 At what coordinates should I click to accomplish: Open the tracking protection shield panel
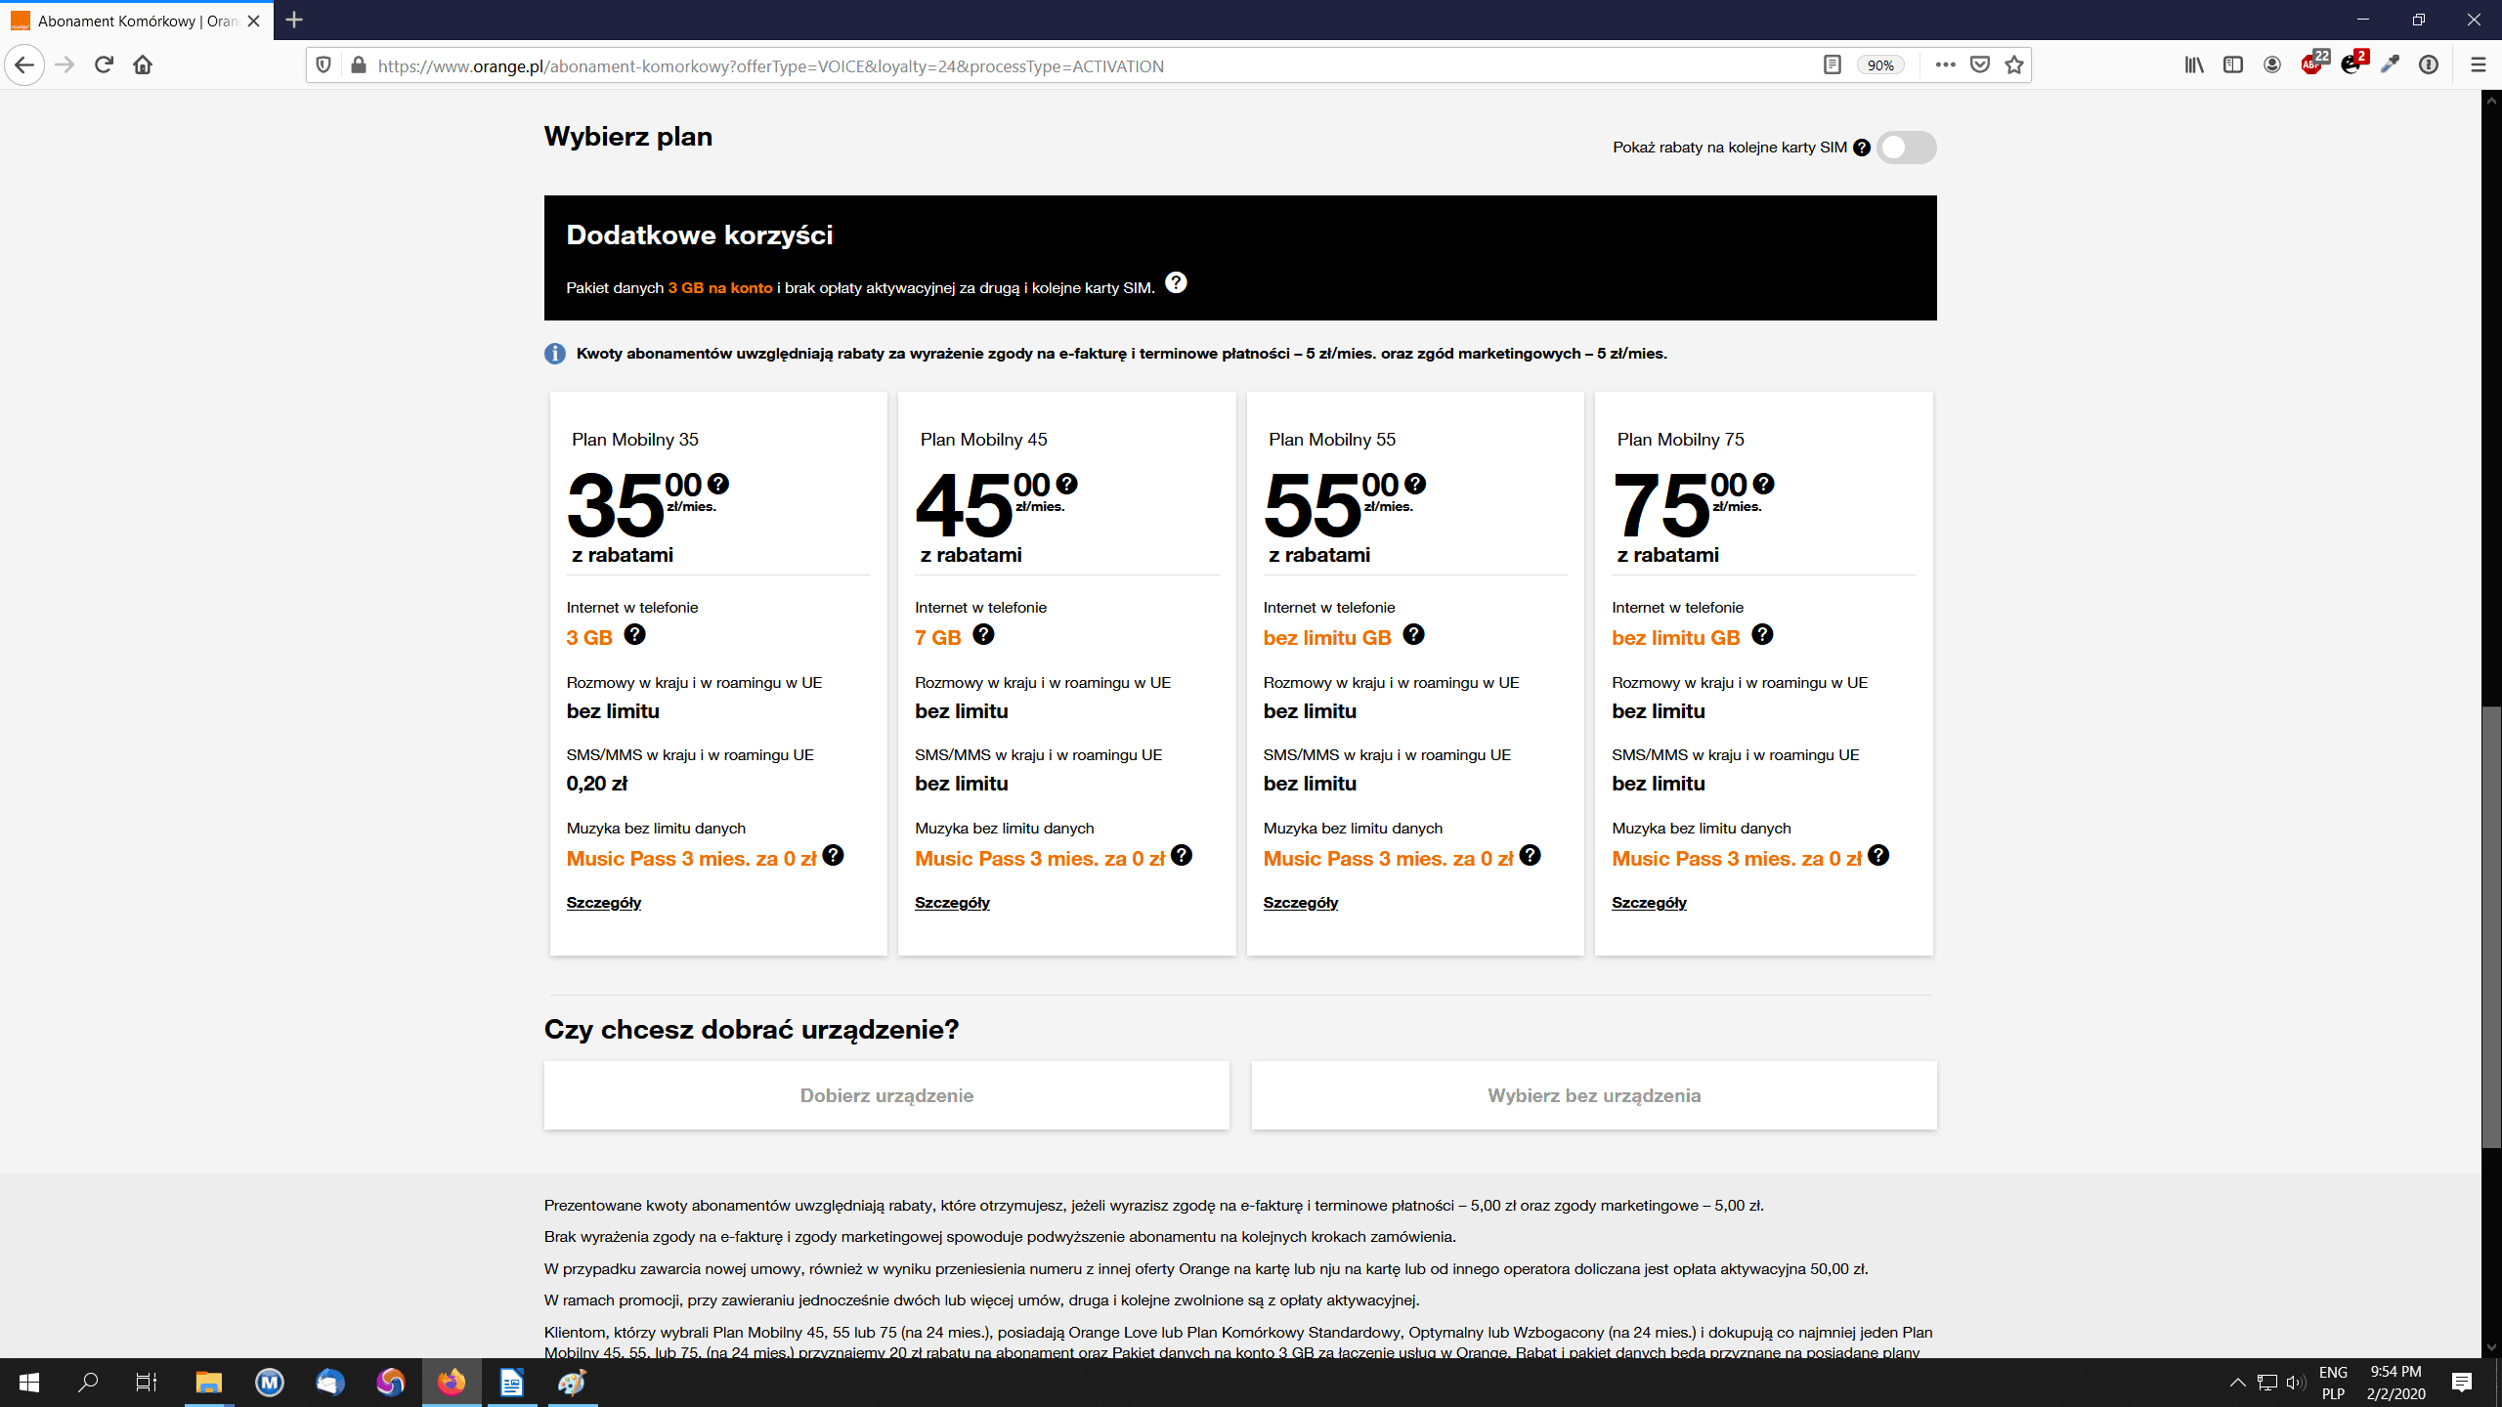tap(324, 65)
